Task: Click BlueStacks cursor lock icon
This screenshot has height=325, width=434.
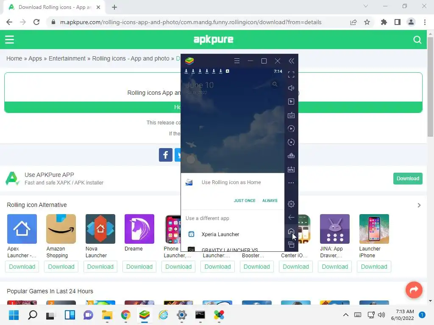Action: (291, 102)
